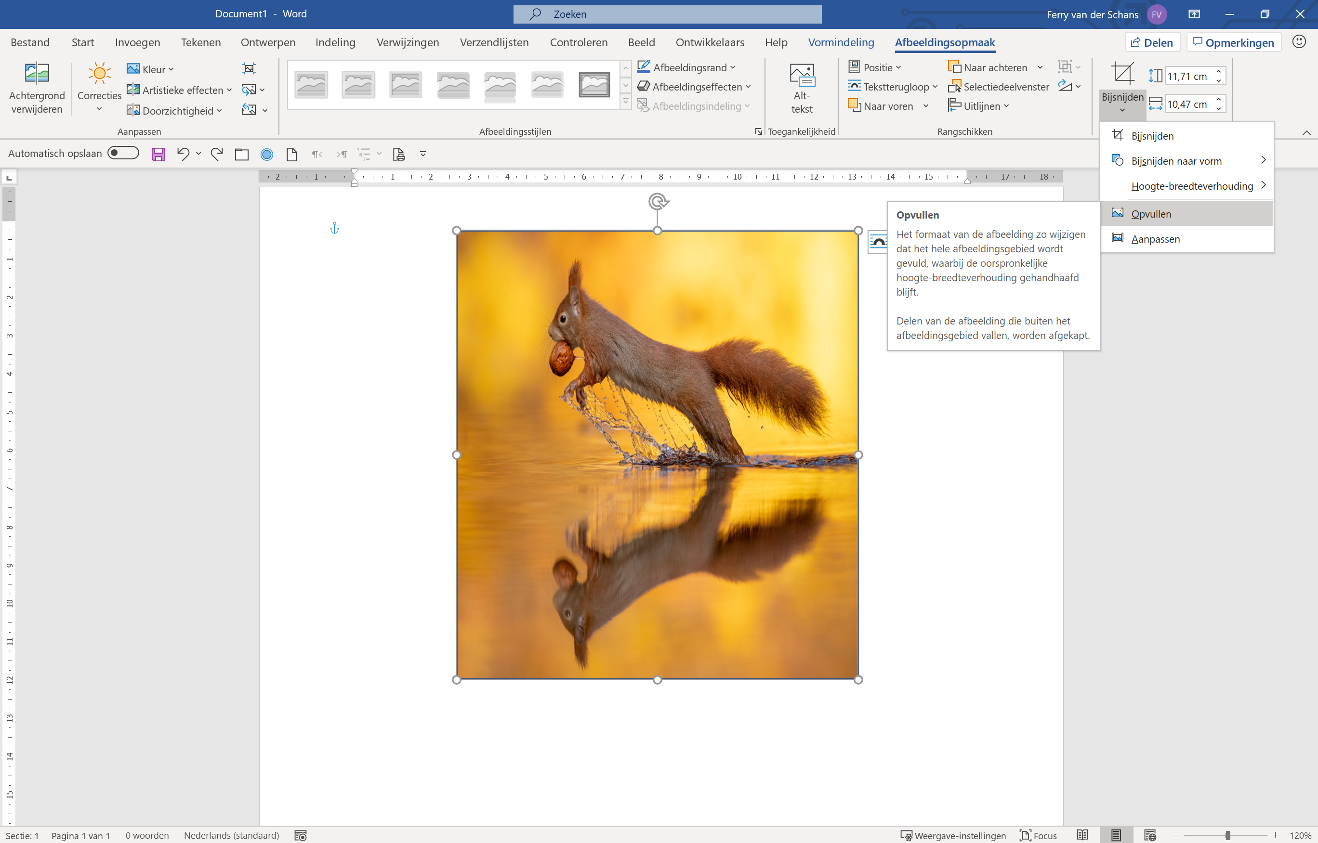Select Aanpassen from the crop menu
The height and width of the screenshot is (843, 1318).
click(x=1155, y=239)
